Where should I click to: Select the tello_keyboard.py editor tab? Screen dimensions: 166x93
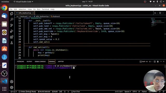point(25,13)
